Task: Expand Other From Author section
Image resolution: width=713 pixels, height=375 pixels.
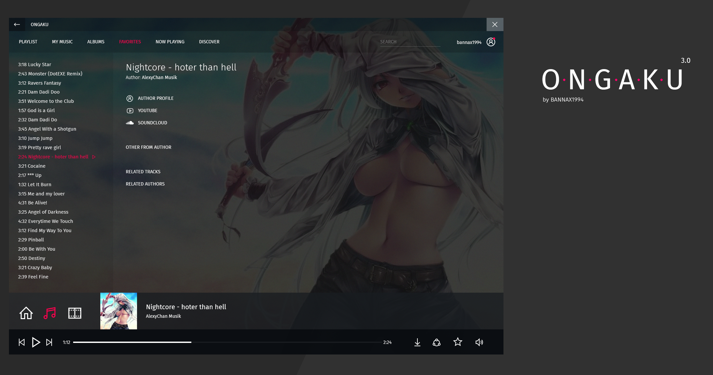Action: [x=149, y=147]
